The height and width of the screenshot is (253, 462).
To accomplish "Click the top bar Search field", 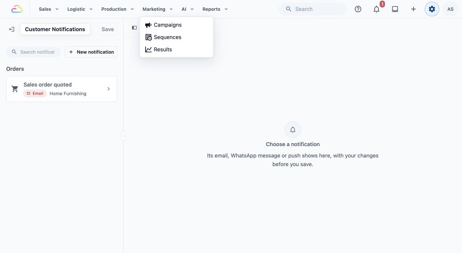I will click(313, 9).
